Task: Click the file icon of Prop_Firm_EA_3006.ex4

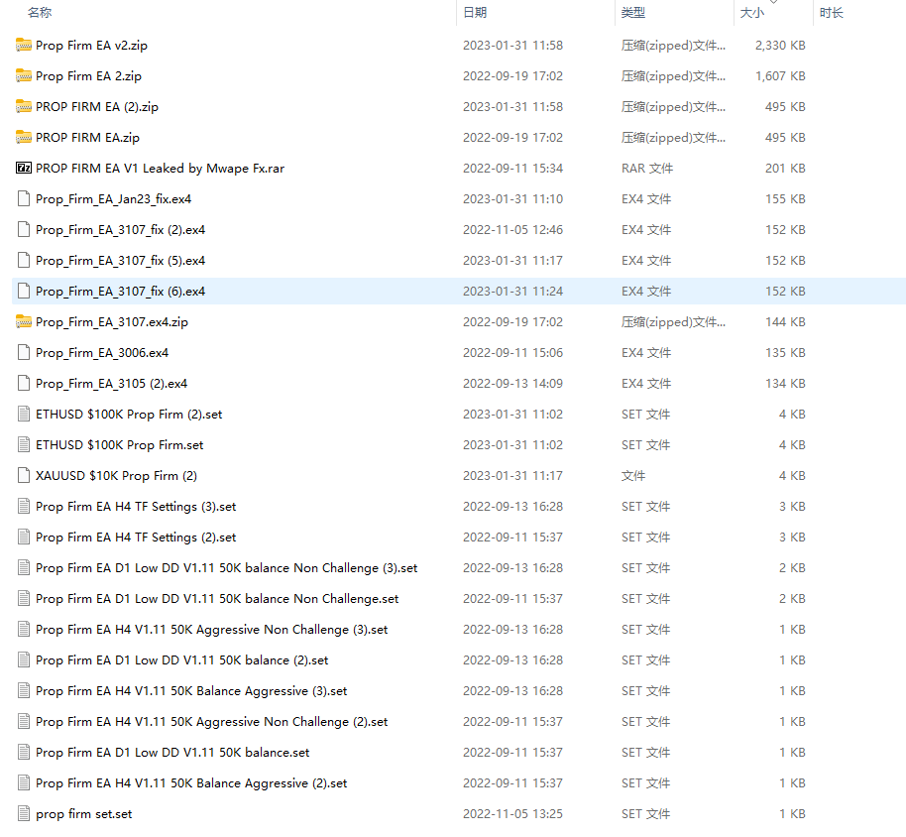Action: pyautogui.click(x=24, y=352)
